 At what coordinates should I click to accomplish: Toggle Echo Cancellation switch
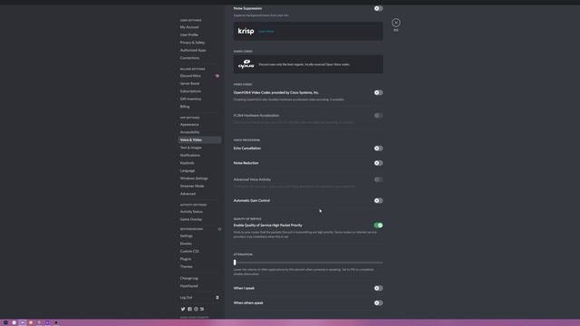click(378, 149)
